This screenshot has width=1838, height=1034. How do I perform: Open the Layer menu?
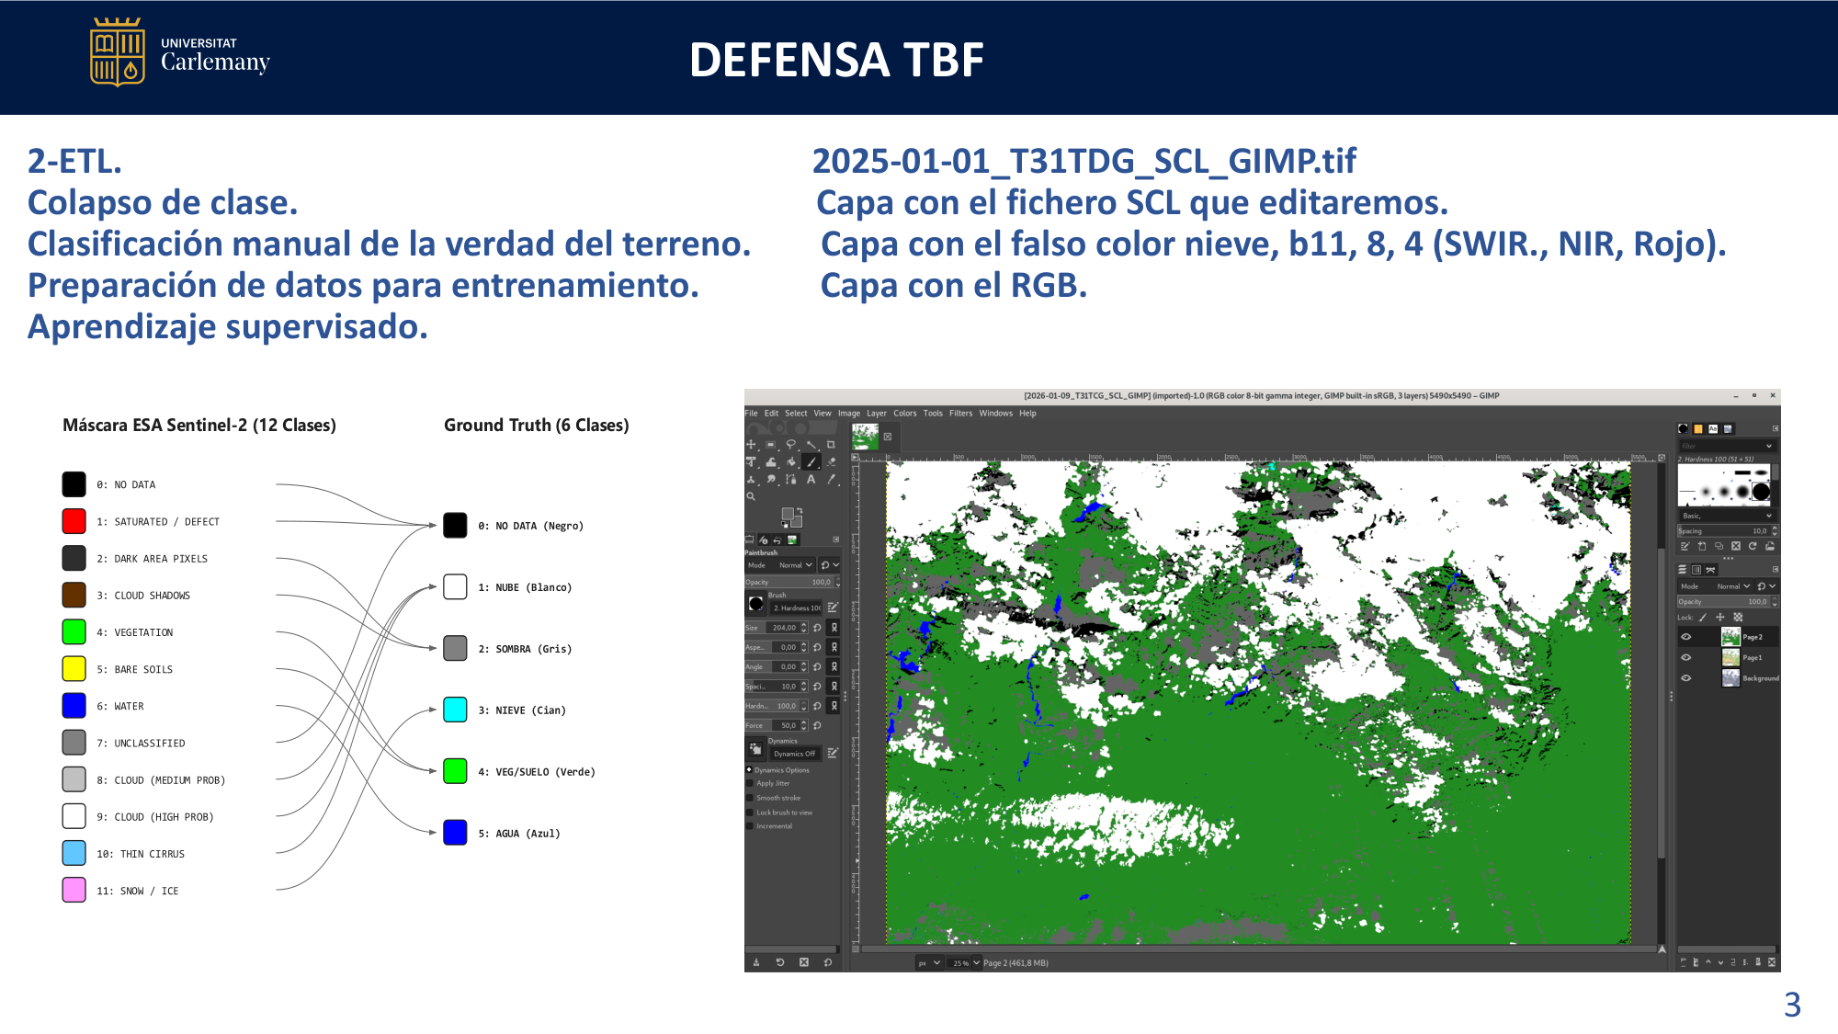click(877, 414)
